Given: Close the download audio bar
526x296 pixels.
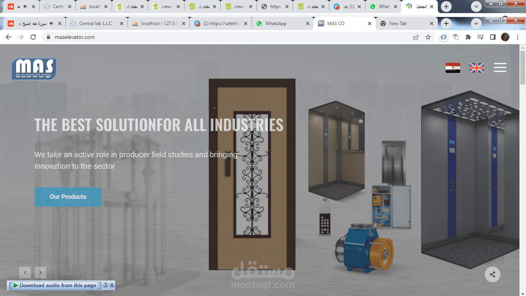Looking at the screenshot, I should (112, 285).
